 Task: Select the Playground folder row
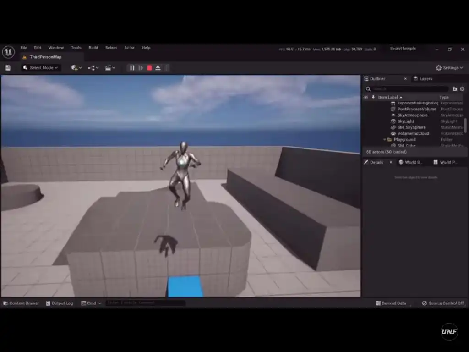(413, 140)
